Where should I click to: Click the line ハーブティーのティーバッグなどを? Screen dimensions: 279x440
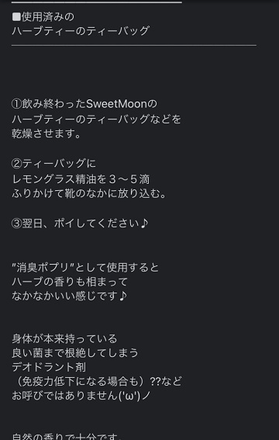point(96,120)
